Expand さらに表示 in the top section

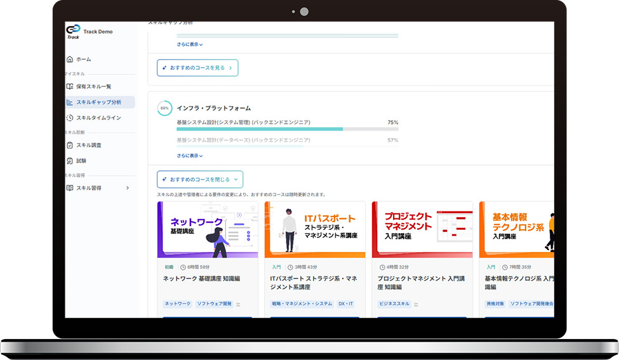click(x=190, y=44)
